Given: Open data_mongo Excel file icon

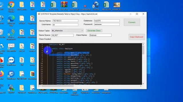Looking at the screenshot, I should point(74,6).
